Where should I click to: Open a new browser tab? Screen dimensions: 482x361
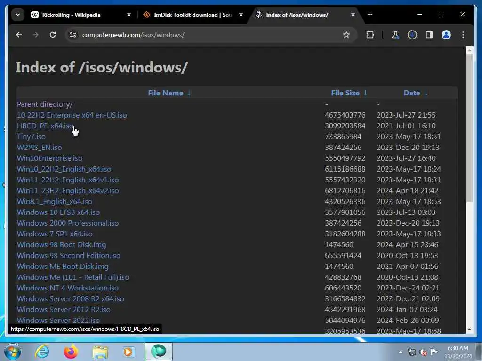click(x=370, y=15)
